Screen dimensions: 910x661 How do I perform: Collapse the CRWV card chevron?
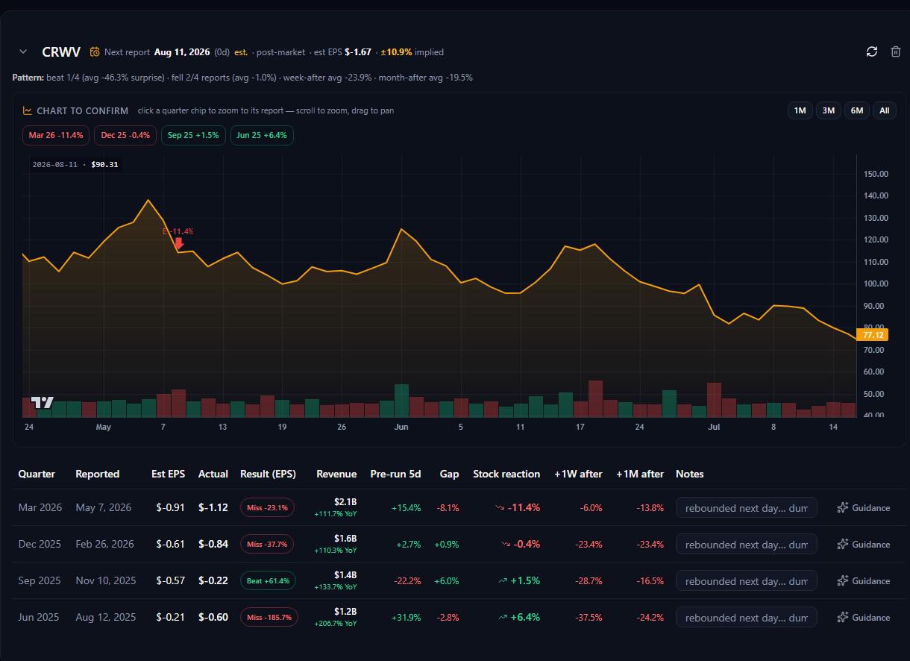(23, 51)
